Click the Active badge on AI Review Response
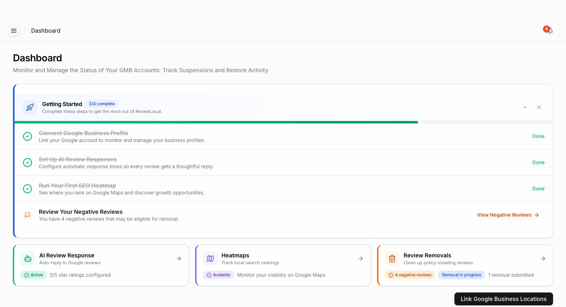The height and width of the screenshot is (307, 566). [34, 275]
